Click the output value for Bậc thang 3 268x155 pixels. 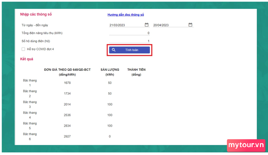(x=110, y=104)
